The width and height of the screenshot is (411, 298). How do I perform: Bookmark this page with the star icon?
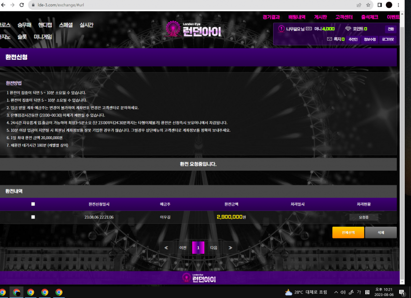367,4
